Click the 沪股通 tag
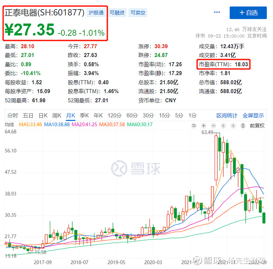Viewport: 273px width, 269px height. click(x=96, y=13)
